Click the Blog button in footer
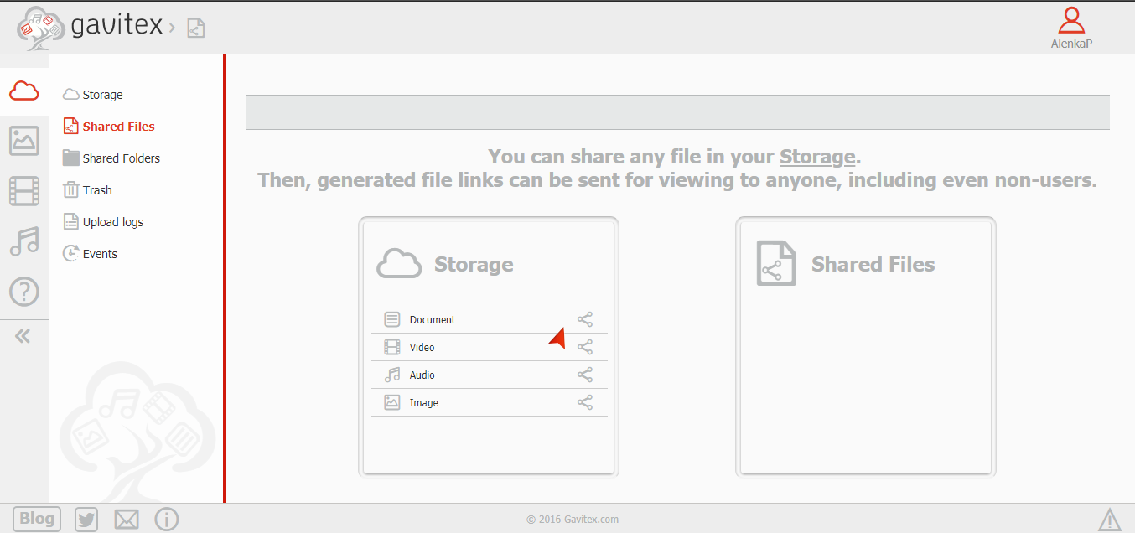 37,519
